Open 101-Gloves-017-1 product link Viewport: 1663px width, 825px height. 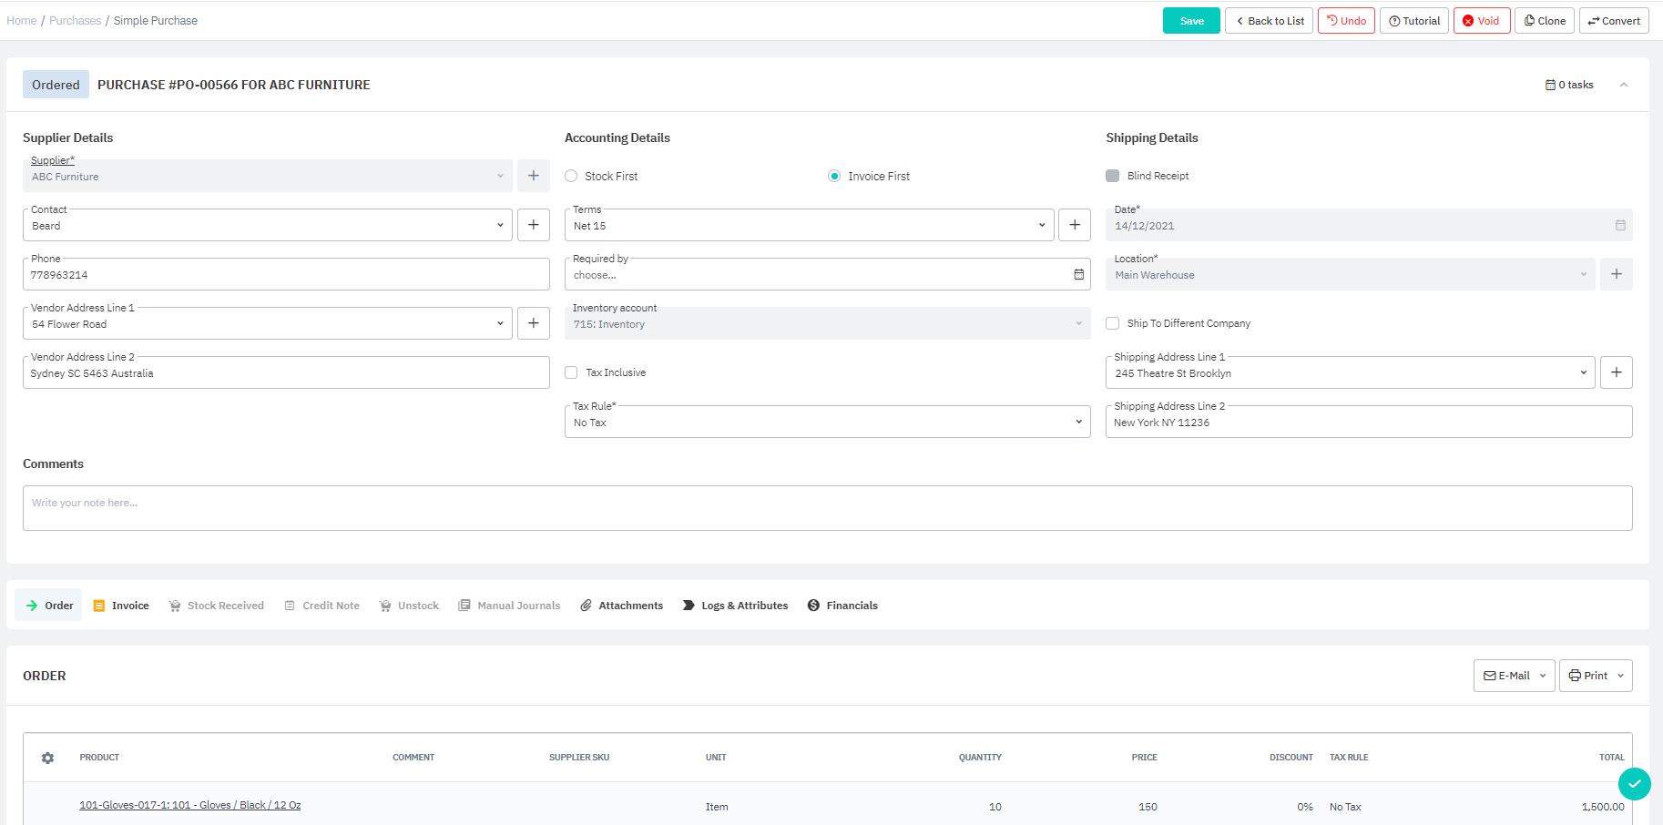pyautogui.click(x=190, y=805)
